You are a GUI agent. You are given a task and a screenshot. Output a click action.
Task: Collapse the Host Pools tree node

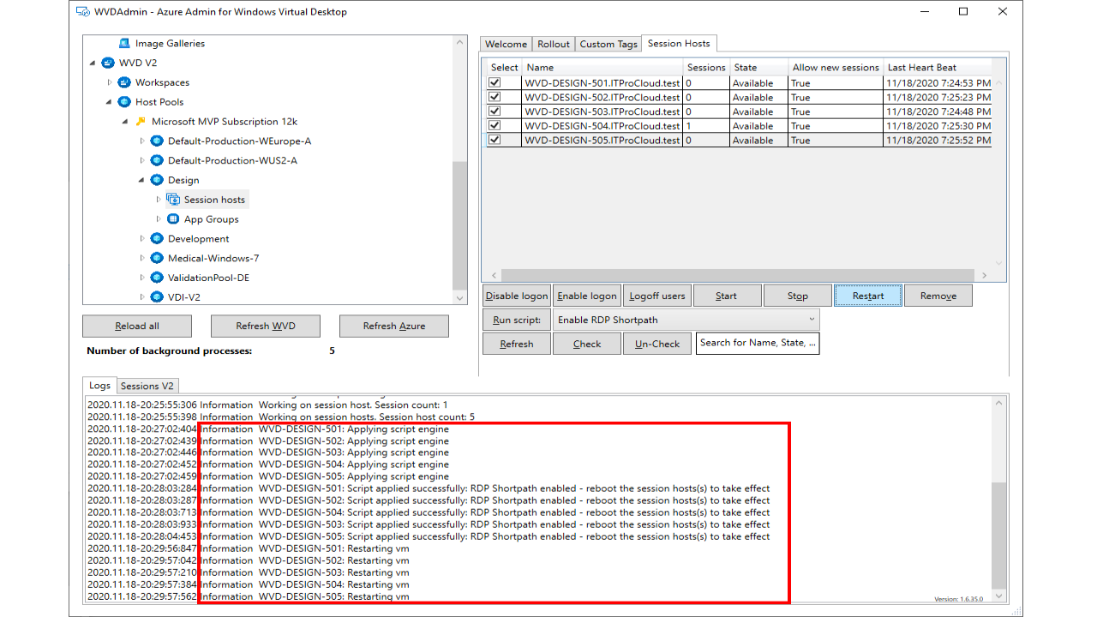tap(109, 102)
